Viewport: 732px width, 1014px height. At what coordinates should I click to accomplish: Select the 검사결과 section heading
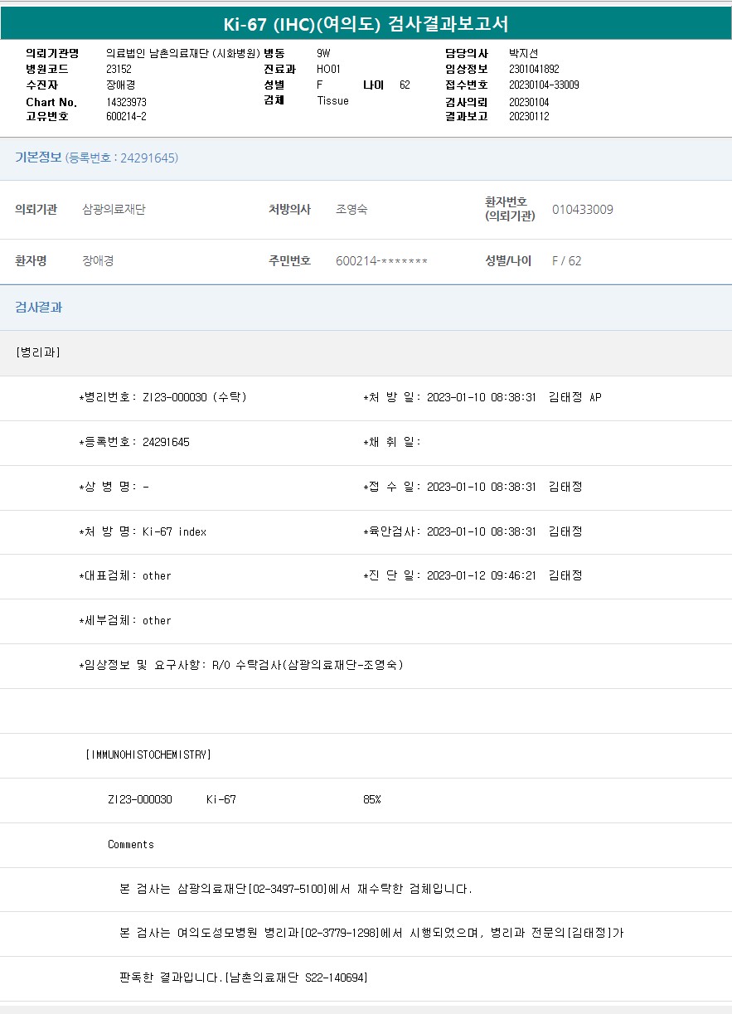pos(38,308)
